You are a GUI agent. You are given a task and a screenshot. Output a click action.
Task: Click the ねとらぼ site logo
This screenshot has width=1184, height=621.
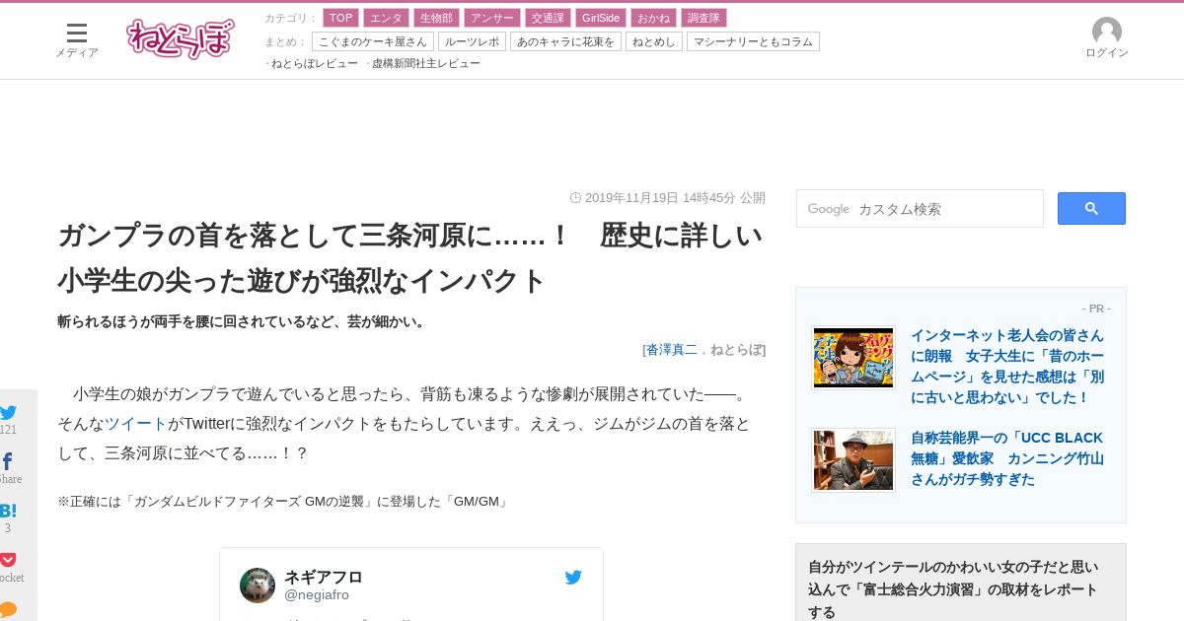[x=181, y=39]
